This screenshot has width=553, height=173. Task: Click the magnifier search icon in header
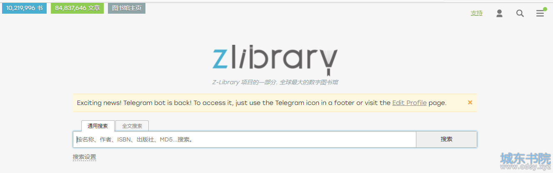[520, 13]
